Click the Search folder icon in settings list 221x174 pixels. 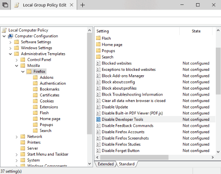coord(98,57)
